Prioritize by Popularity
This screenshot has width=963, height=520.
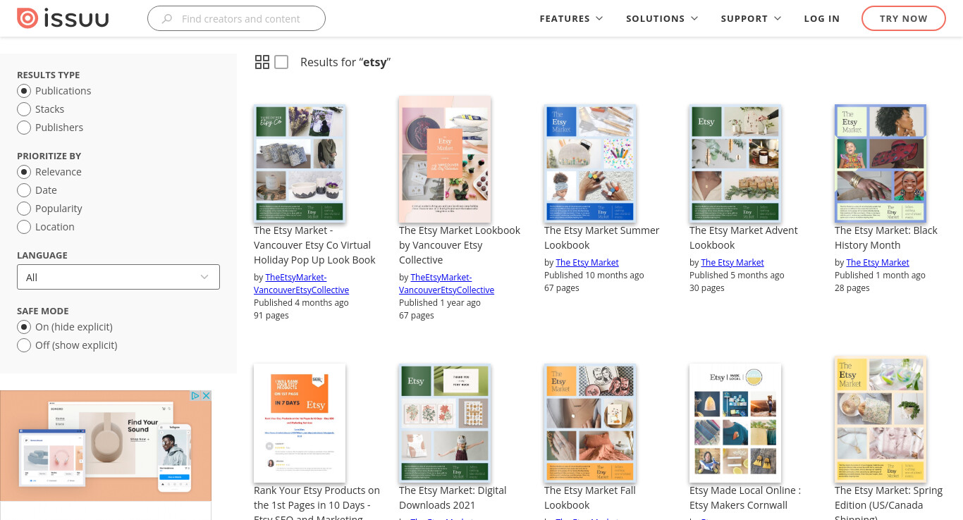coord(24,209)
